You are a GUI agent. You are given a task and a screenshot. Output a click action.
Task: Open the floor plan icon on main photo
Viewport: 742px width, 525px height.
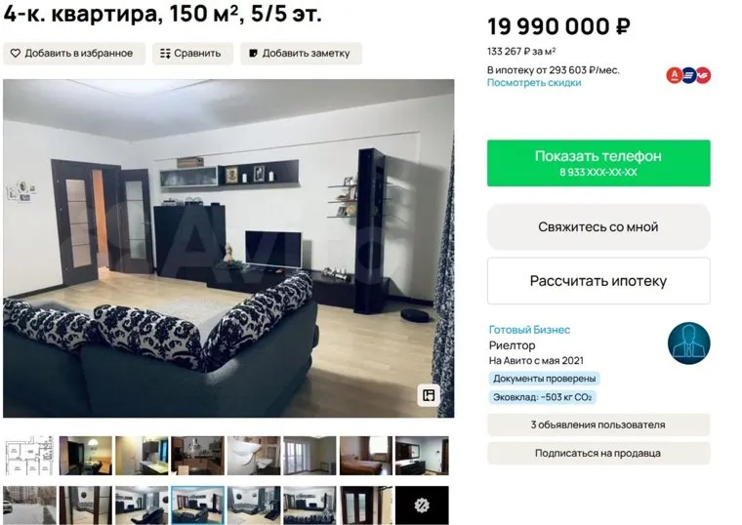click(x=429, y=395)
